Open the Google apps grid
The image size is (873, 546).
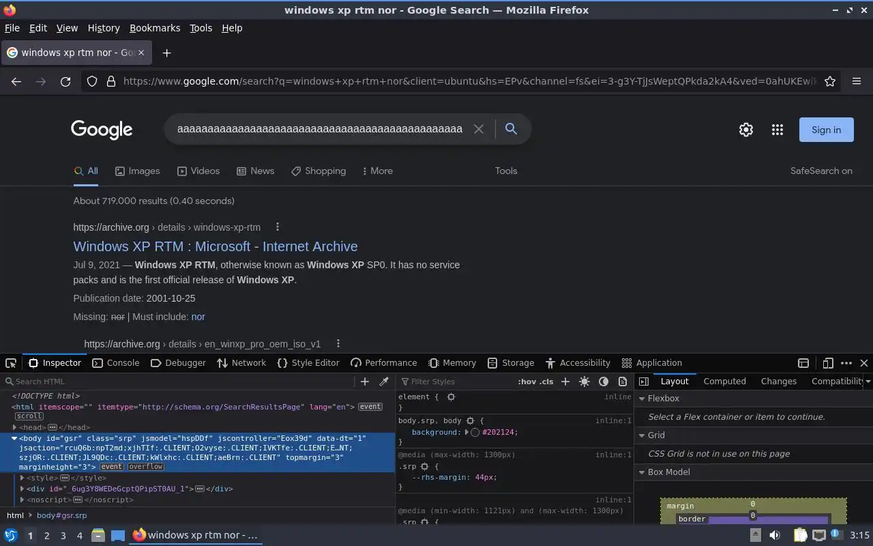pos(778,130)
